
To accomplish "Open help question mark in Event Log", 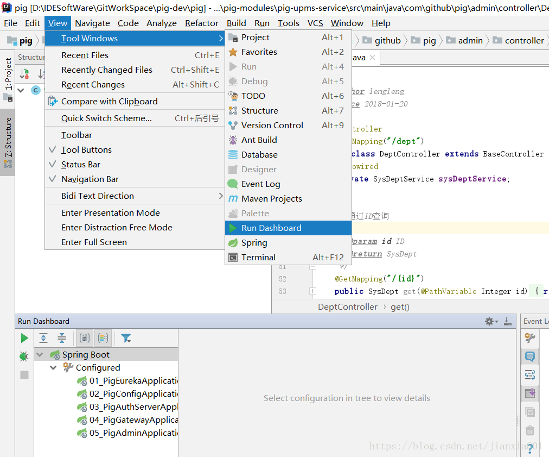I will pyautogui.click(x=530, y=448).
